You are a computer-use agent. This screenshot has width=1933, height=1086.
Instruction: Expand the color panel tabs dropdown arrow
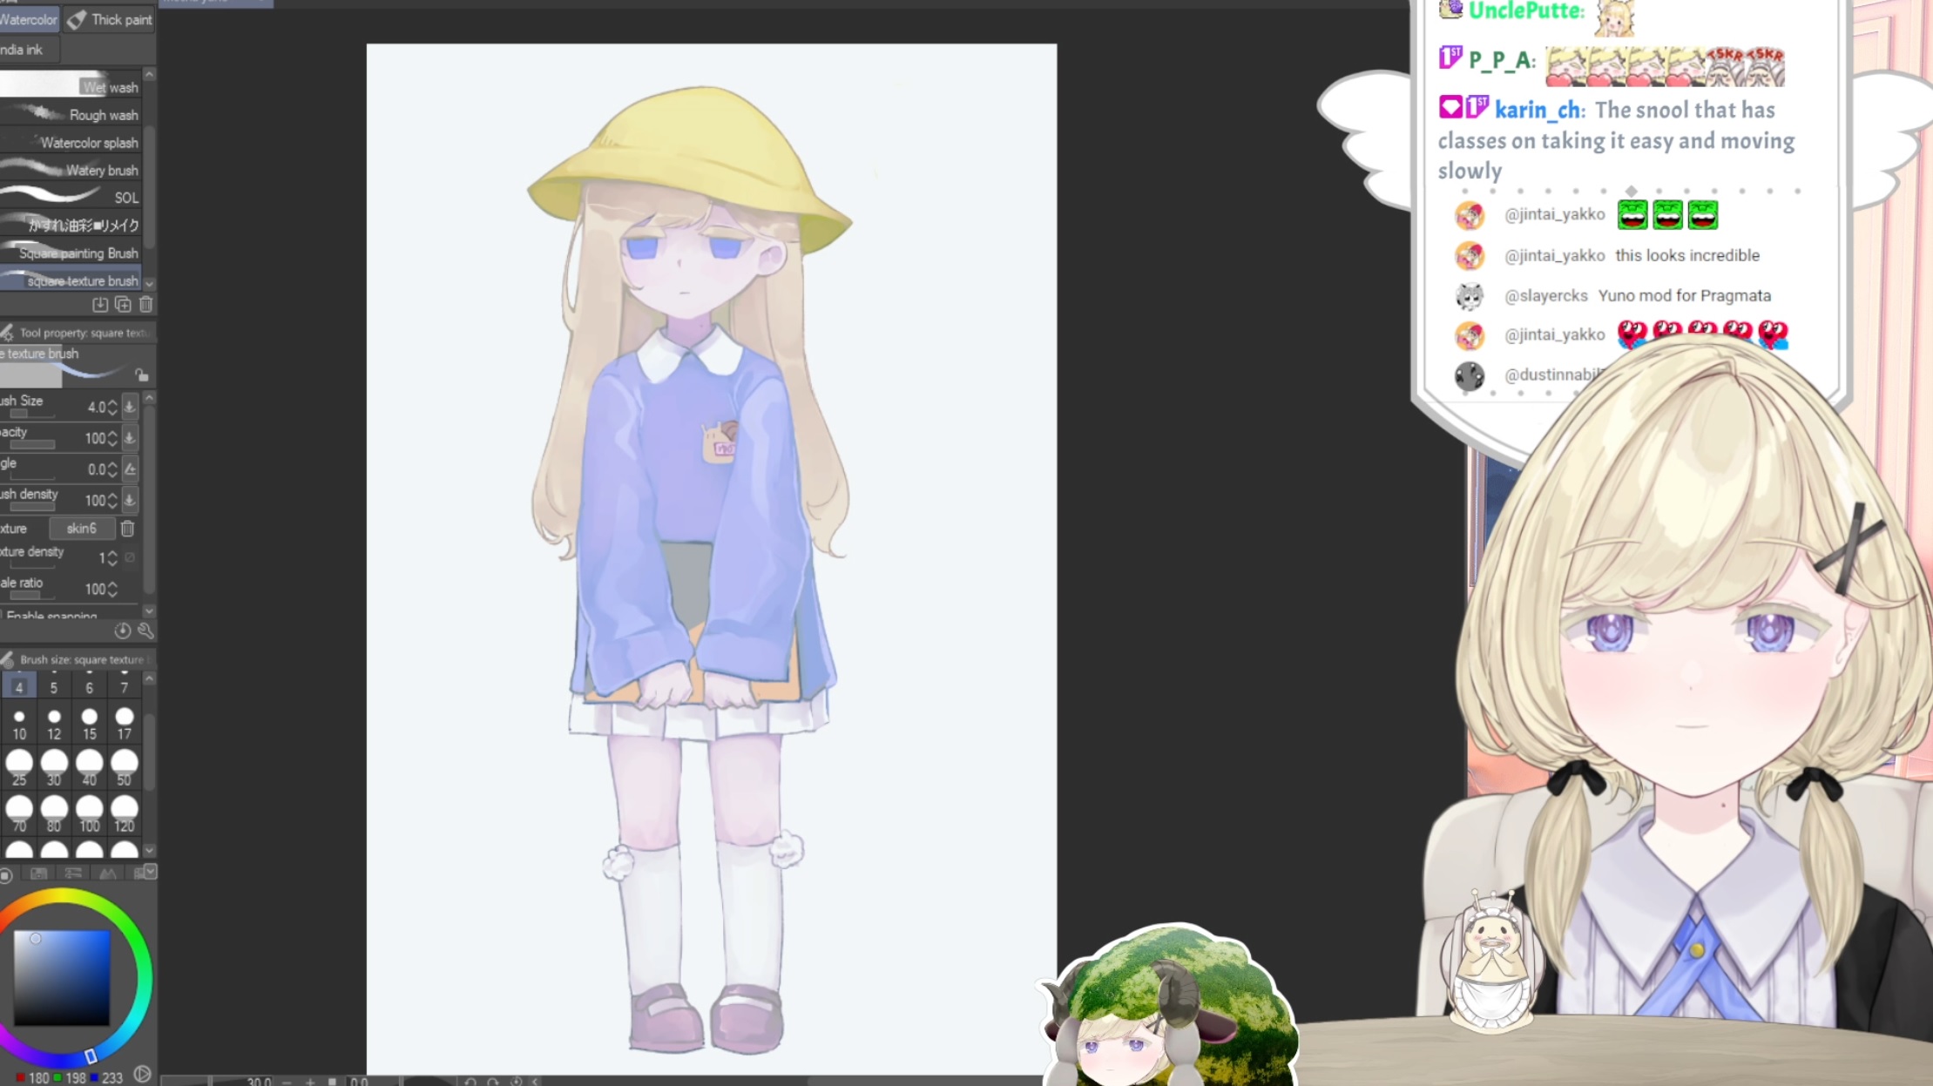coord(151,871)
